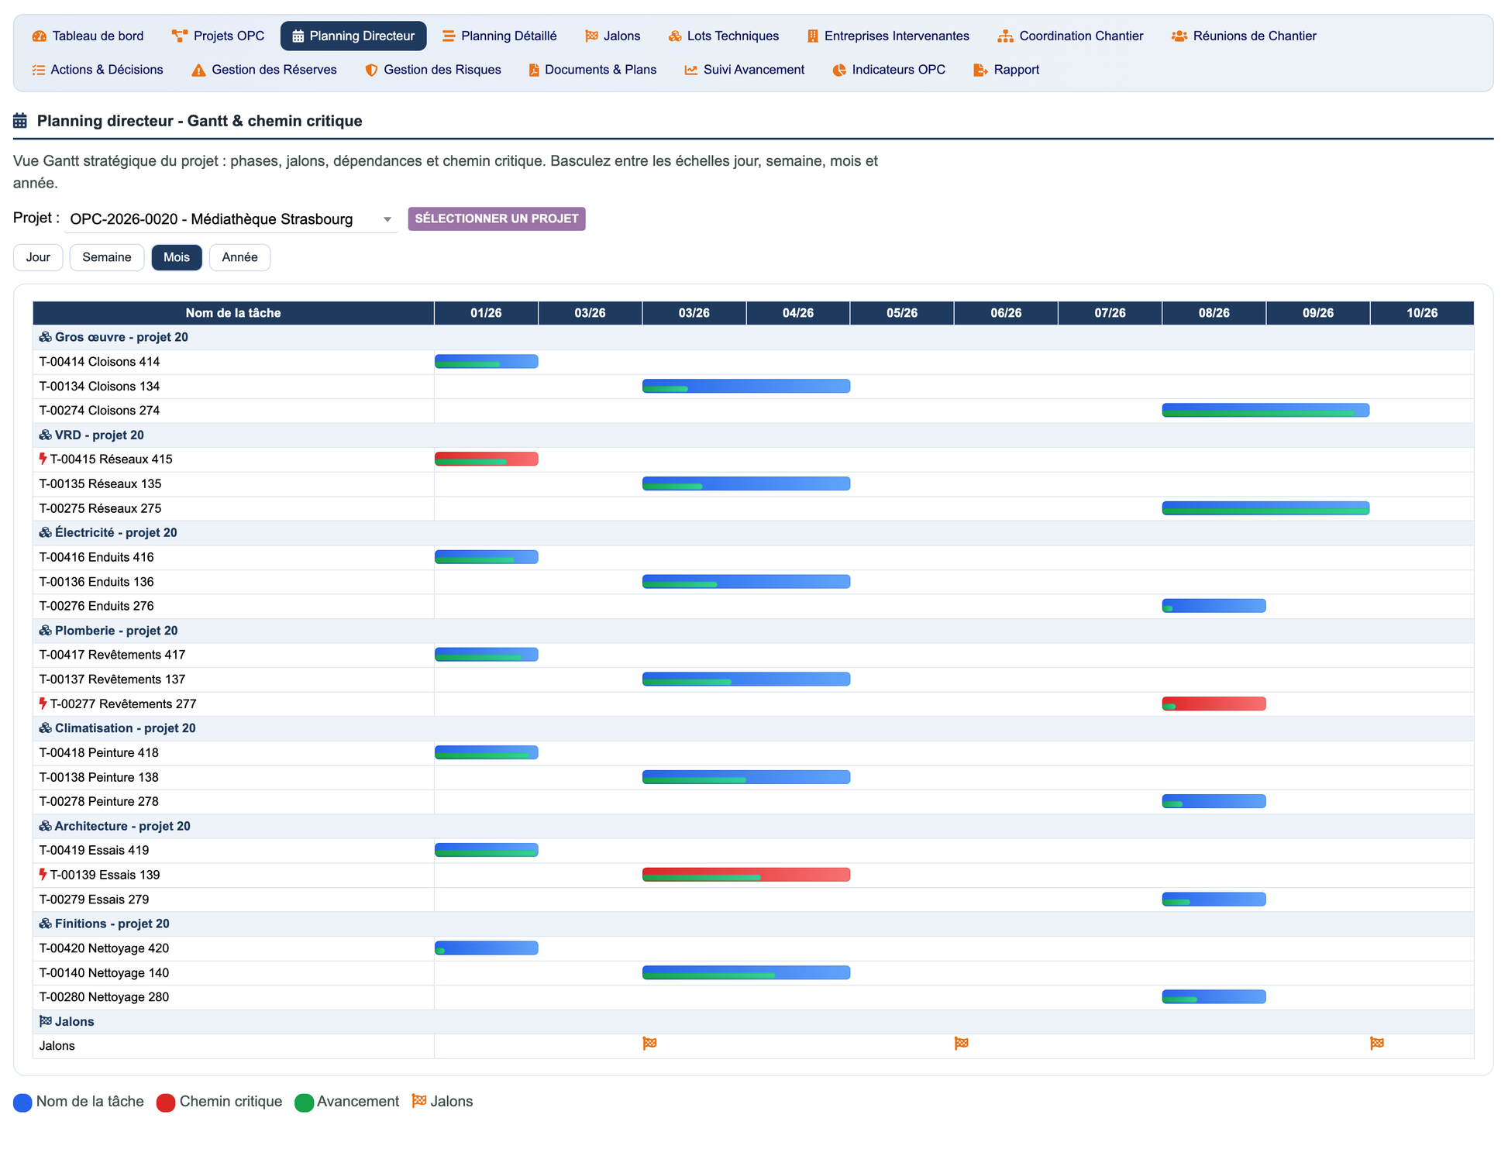Click task name T-00416 Enduits 416
This screenshot has width=1508, height=1149.
click(96, 558)
